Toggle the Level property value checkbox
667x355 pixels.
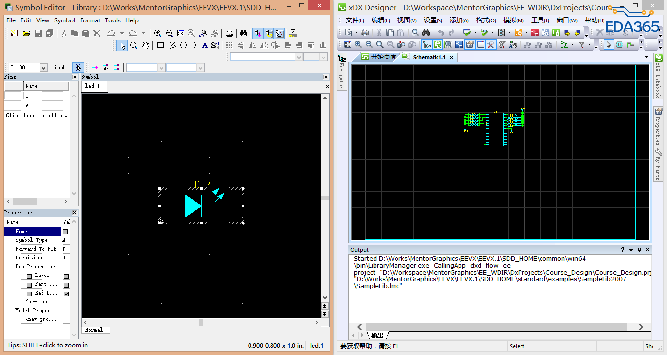point(66,276)
